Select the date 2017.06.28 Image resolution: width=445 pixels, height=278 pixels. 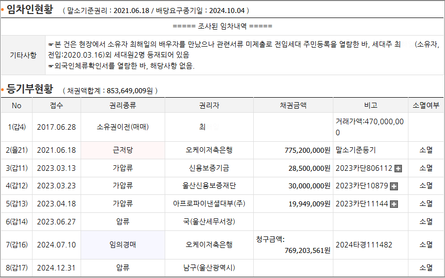coord(57,127)
